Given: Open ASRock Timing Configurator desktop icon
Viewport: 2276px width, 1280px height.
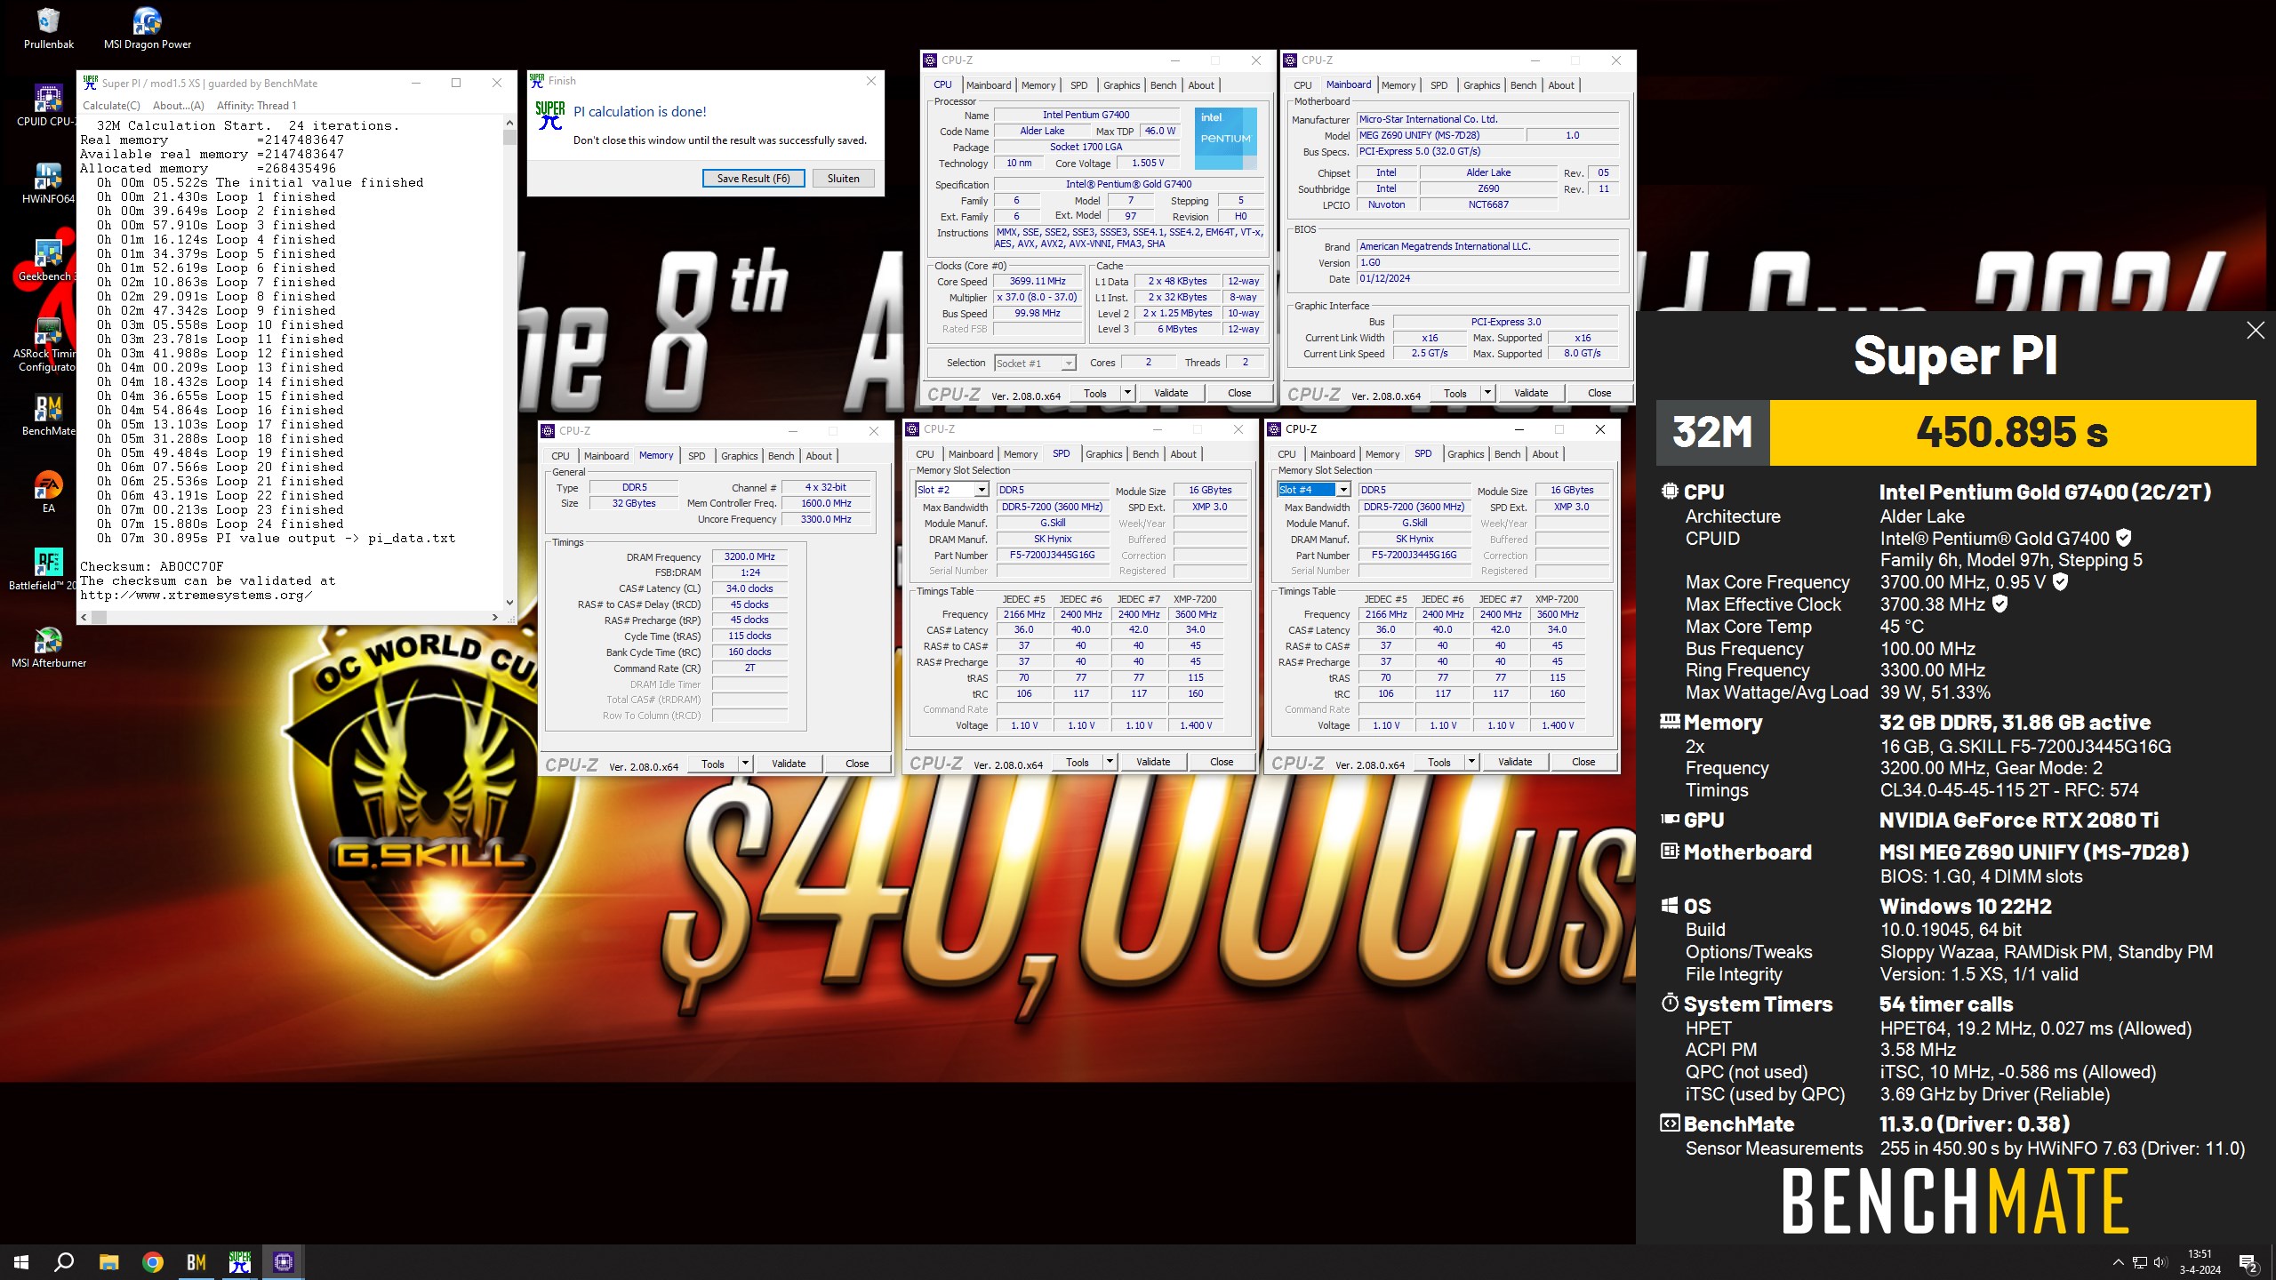Looking at the screenshot, I should point(48,343).
